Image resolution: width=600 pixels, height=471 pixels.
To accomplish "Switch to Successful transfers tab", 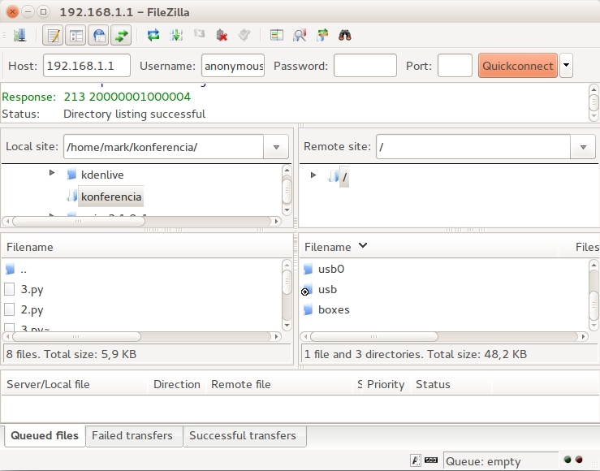I will [x=243, y=436].
